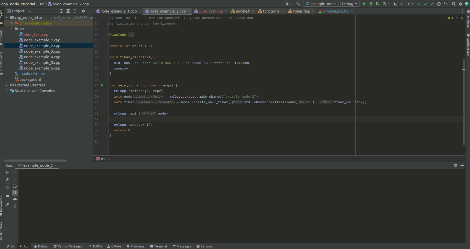This screenshot has height=249, width=470.
Task: Open the CMake tool window
Action: click(114, 246)
